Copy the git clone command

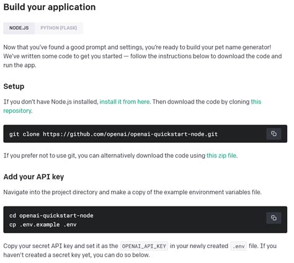point(274,134)
